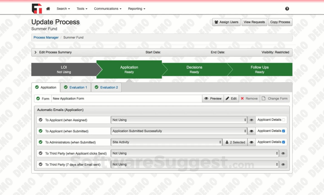Click the New Application Form name field
The width and height of the screenshot is (324, 195).
pos(127,99)
